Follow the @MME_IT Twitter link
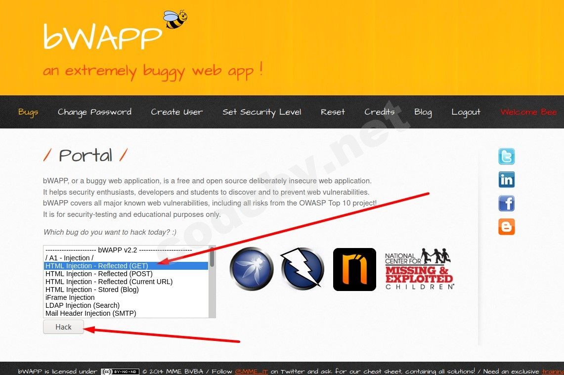The width and height of the screenshot is (564, 375). pos(251,371)
